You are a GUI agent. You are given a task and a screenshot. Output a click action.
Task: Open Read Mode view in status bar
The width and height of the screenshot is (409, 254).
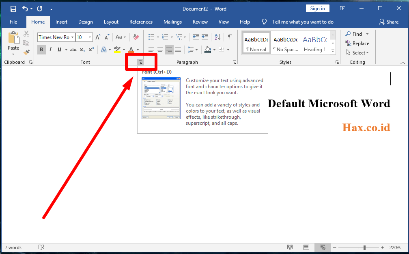(x=290, y=247)
